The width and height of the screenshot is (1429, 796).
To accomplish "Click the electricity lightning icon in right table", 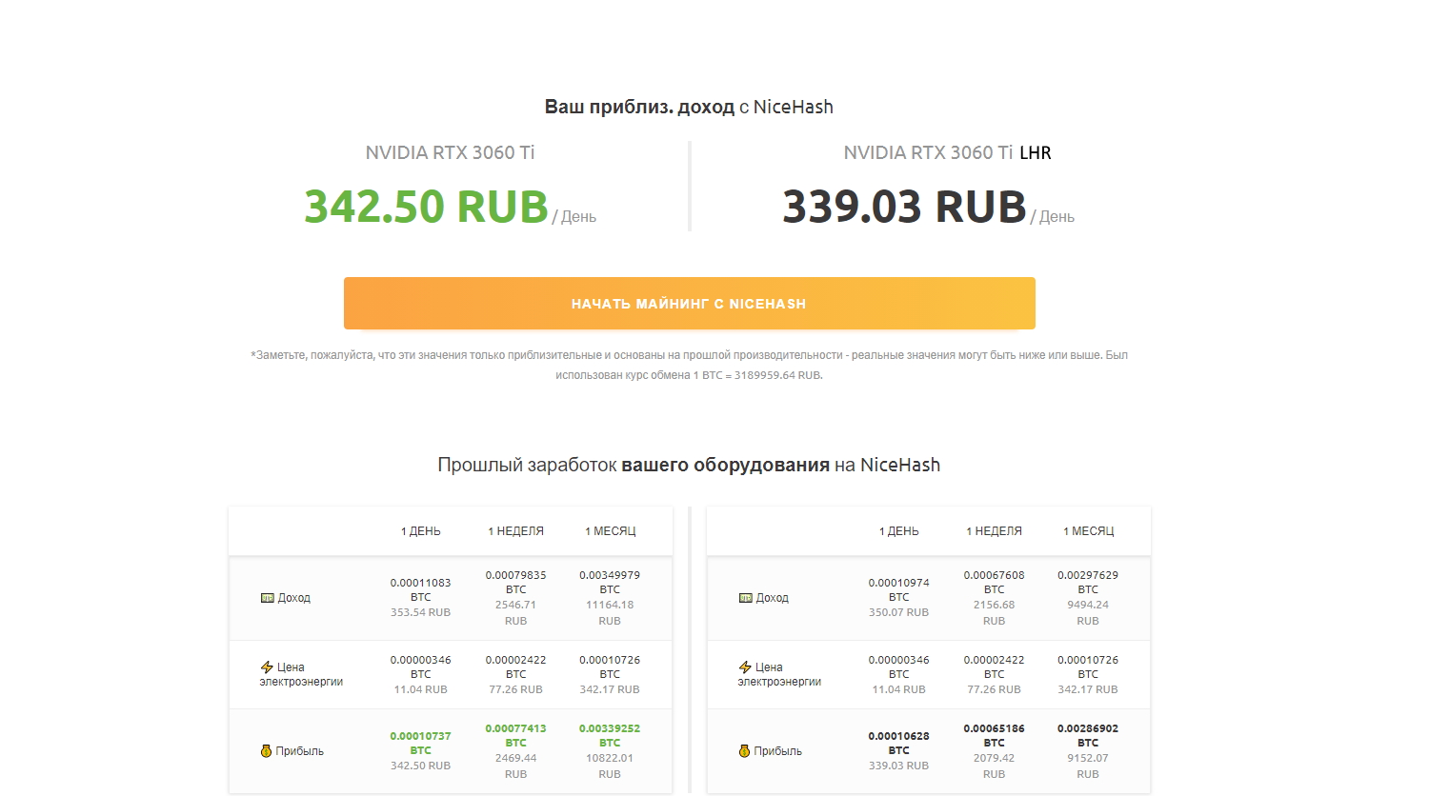I will 745,667.
